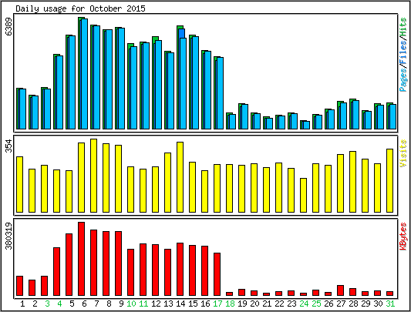Click the day 24 green axis label
Viewport: 411px width, 312px height.
[304, 304]
